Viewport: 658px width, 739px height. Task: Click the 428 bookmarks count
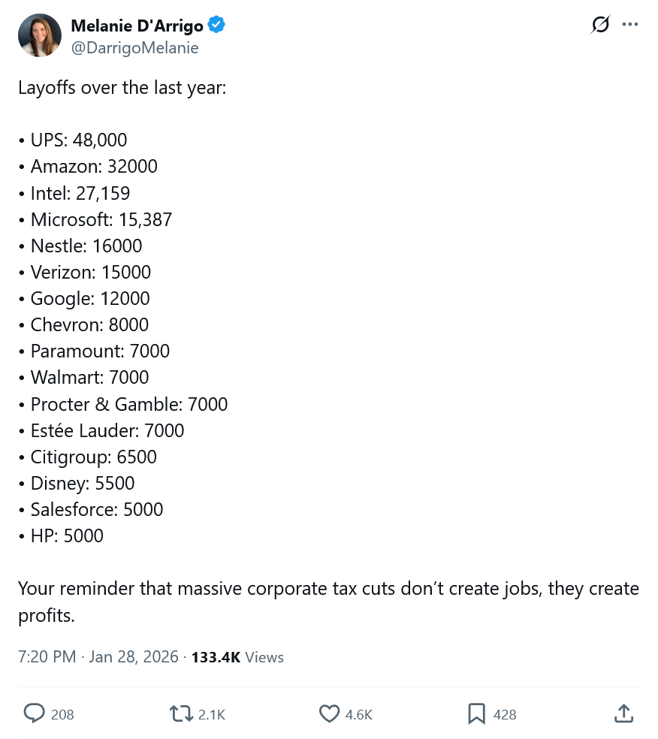point(505,714)
